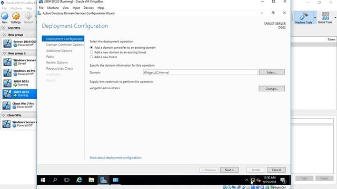Image resolution: width=337 pixels, height=189 pixels.
Task: Click the New VM icon in VirtualBox Manager
Action: coord(5,16)
